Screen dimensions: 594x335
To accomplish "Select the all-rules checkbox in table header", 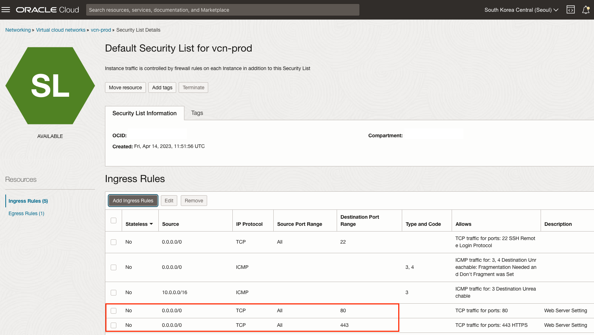I will coord(114,220).
